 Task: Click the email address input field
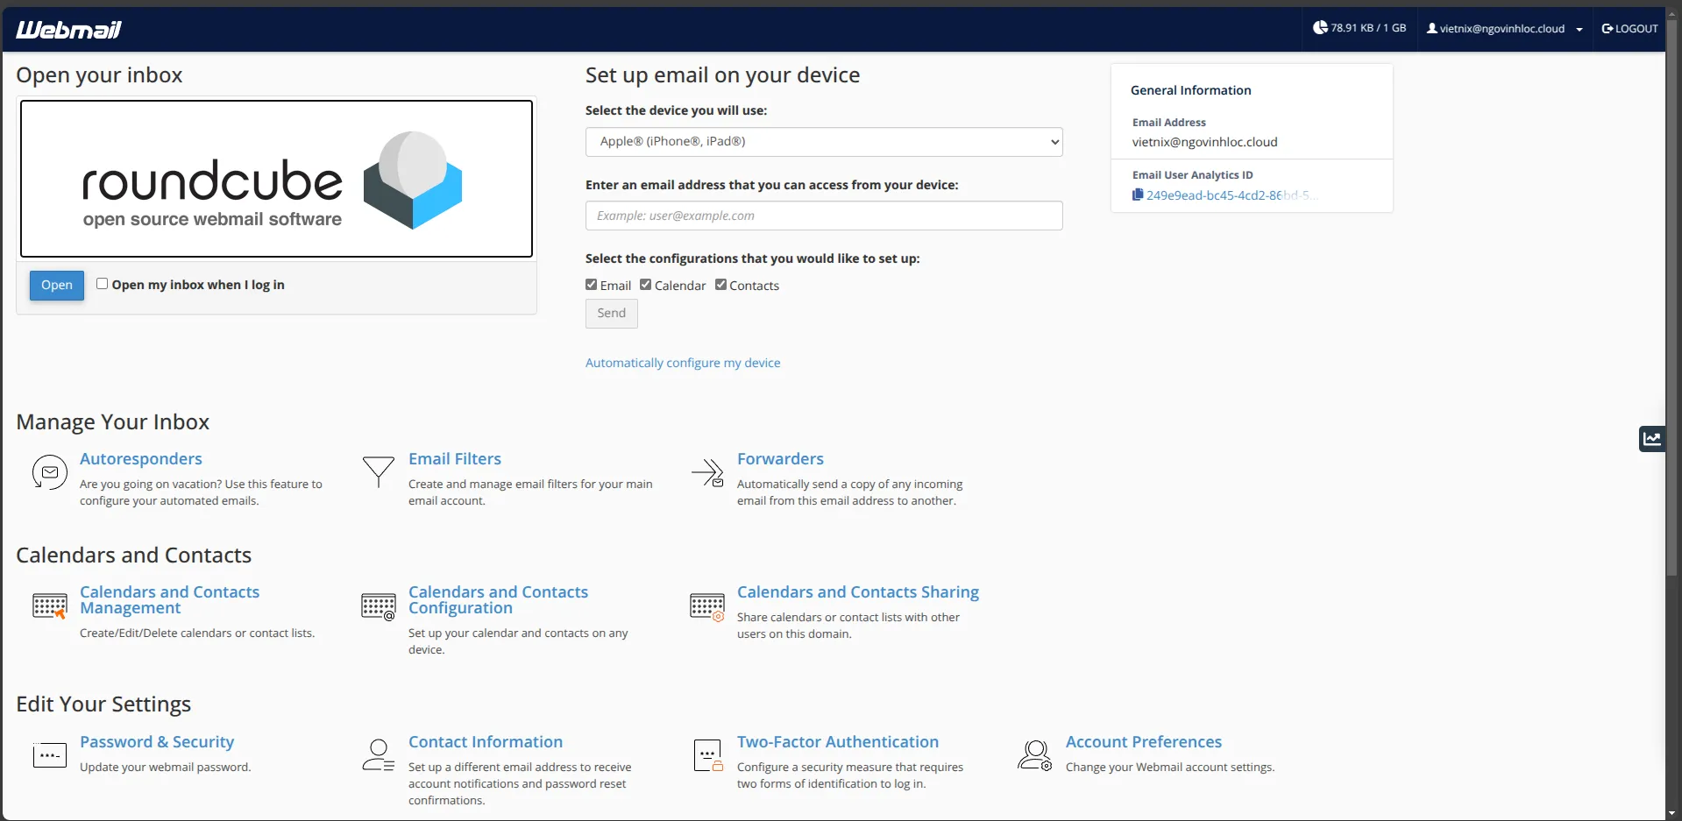(823, 216)
